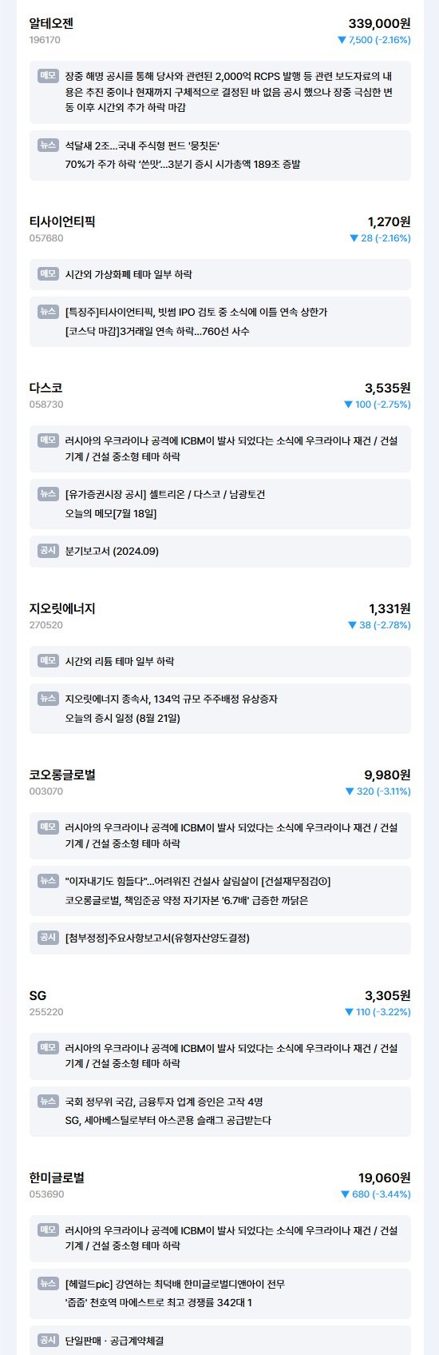Open the 알테오젠 stock title
Image resolution: width=439 pixels, height=1355 pixels.
point(51,23)
